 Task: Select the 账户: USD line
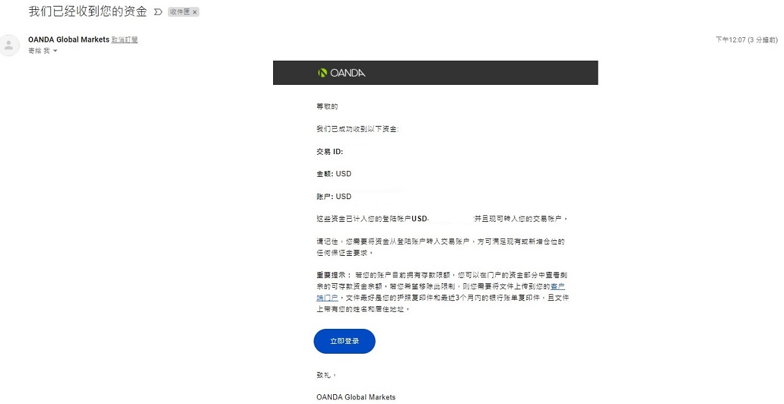334,196
